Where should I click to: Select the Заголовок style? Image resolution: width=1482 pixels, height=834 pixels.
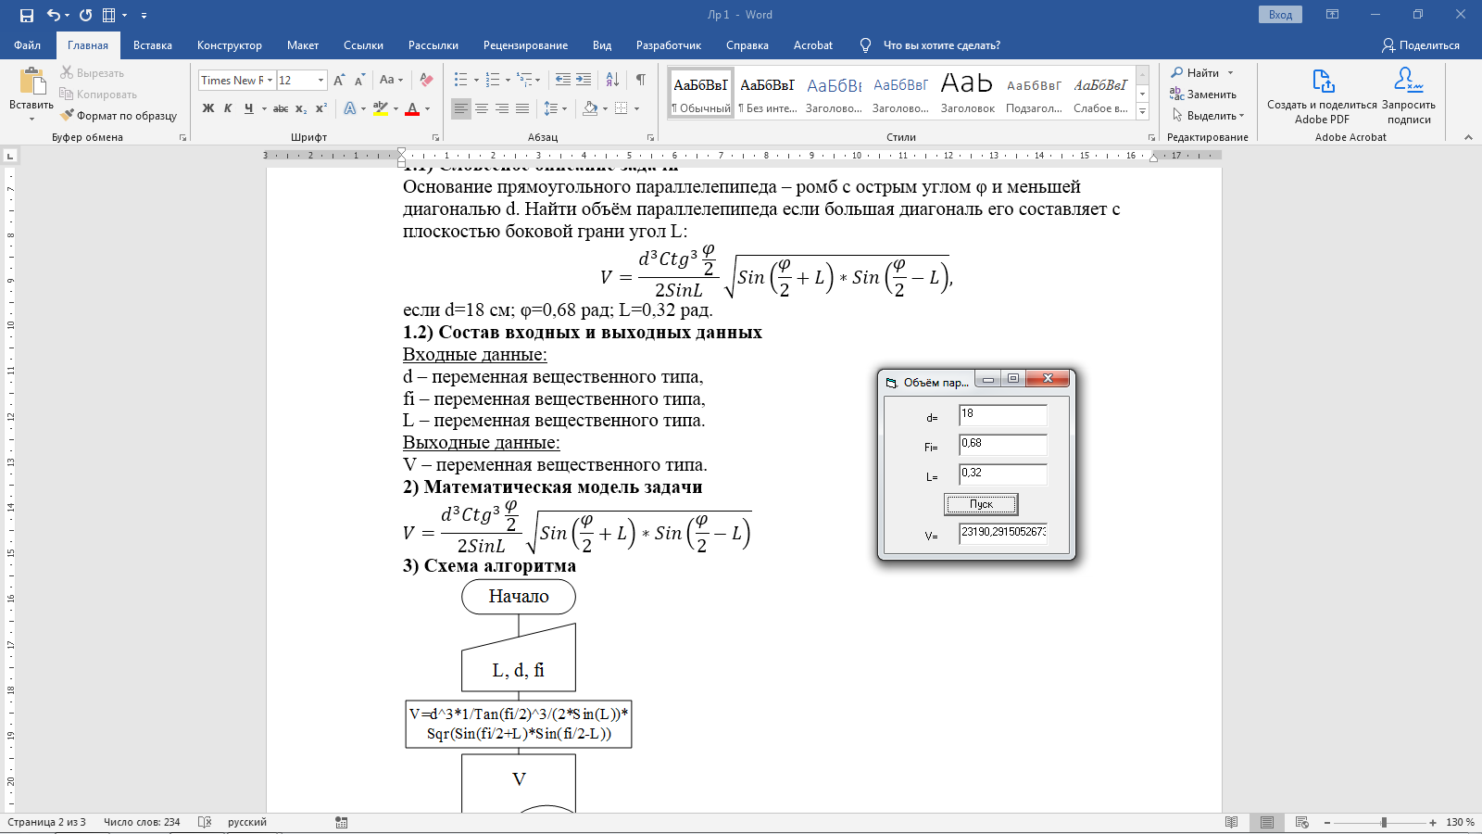coord(967,93)
